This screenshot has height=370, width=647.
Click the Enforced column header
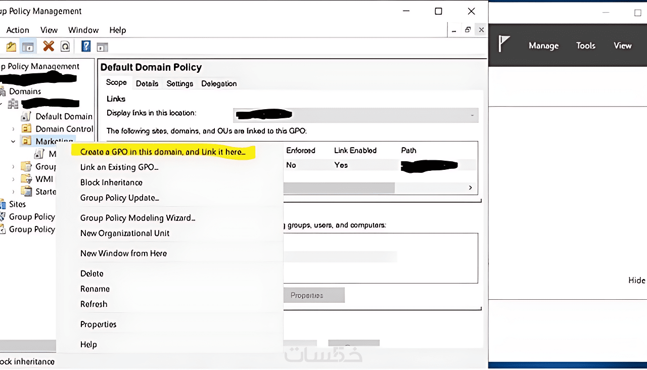coord(301,150)
